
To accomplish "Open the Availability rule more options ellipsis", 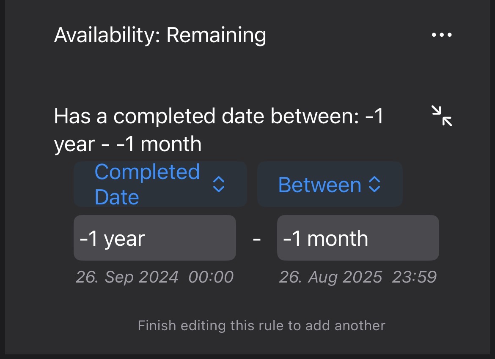I will click(x=442, y=35).
